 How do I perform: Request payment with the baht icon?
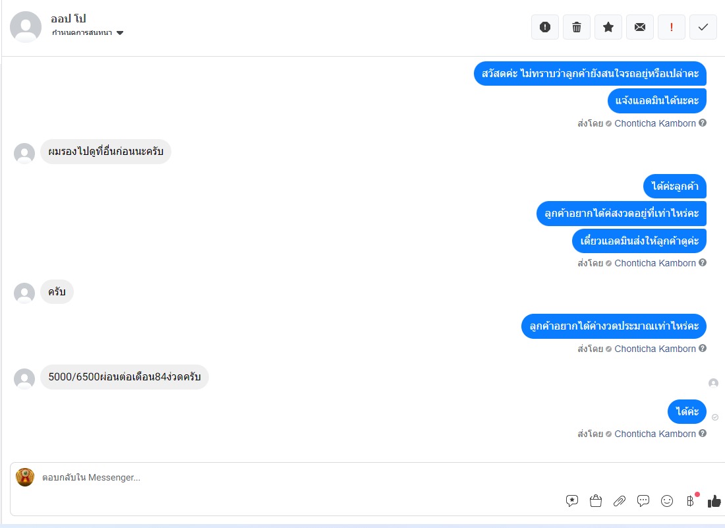click(x=690, y=501)
